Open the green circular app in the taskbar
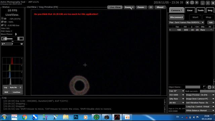Viewport: 215px width, 121px height. [x=96, y=117]
